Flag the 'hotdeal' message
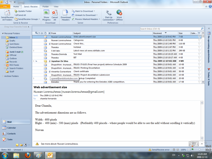The width and height of the screenshot is (212, 159). tap(199, 47)
